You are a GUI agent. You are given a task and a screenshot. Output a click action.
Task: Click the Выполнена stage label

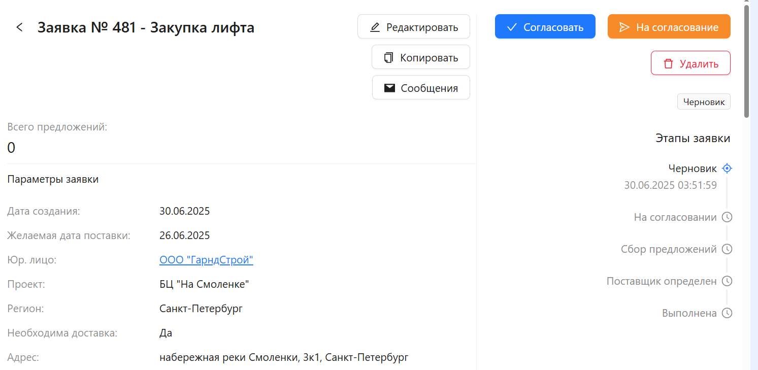[689, 313]
